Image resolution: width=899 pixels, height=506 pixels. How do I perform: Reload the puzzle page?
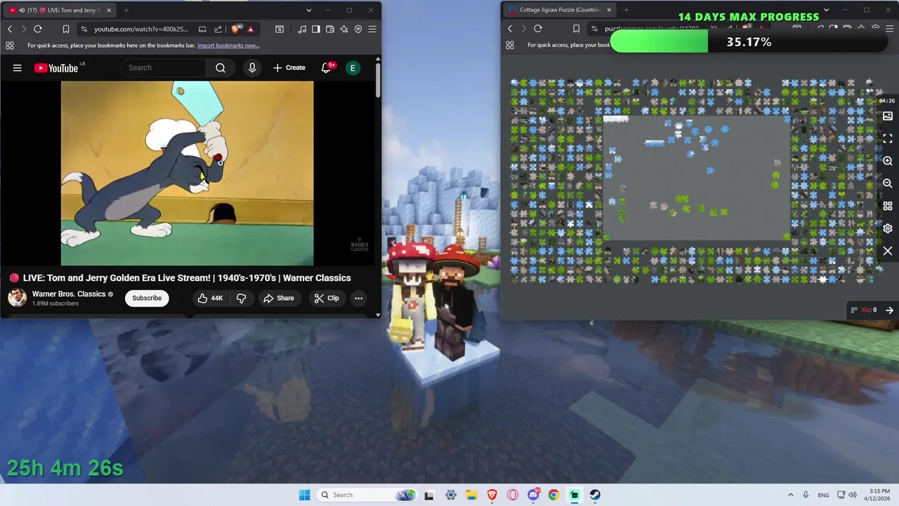(538, 28)
